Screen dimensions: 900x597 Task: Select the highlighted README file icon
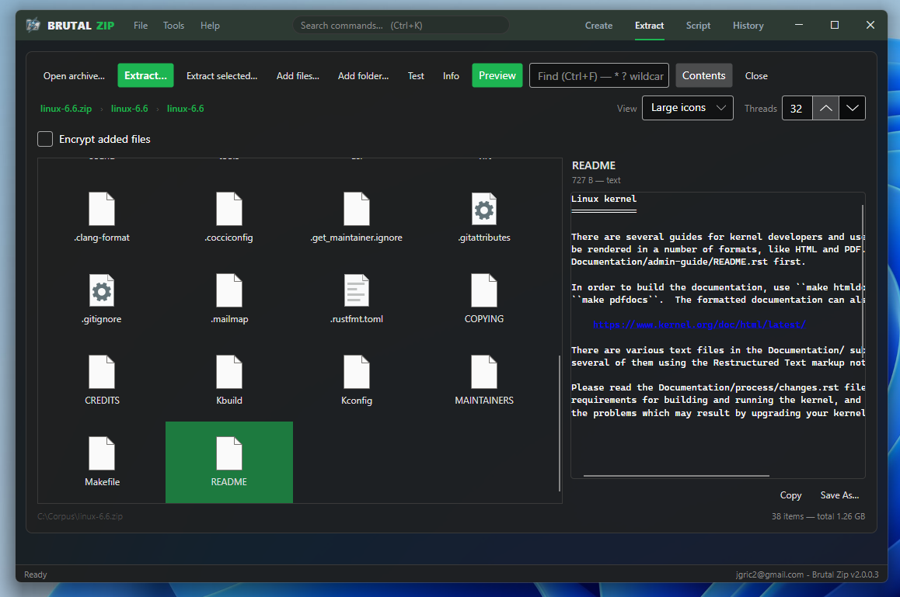tap(229, 453)
